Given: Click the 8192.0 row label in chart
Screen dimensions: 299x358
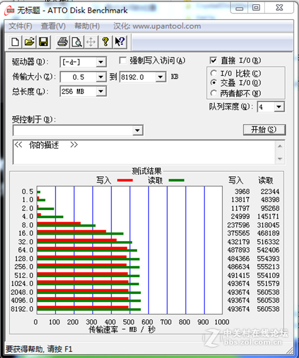Looking at the screenshot, I should pos(22,309).
